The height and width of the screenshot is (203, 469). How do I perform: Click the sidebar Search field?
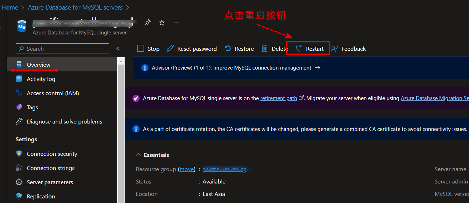[63, 49]
